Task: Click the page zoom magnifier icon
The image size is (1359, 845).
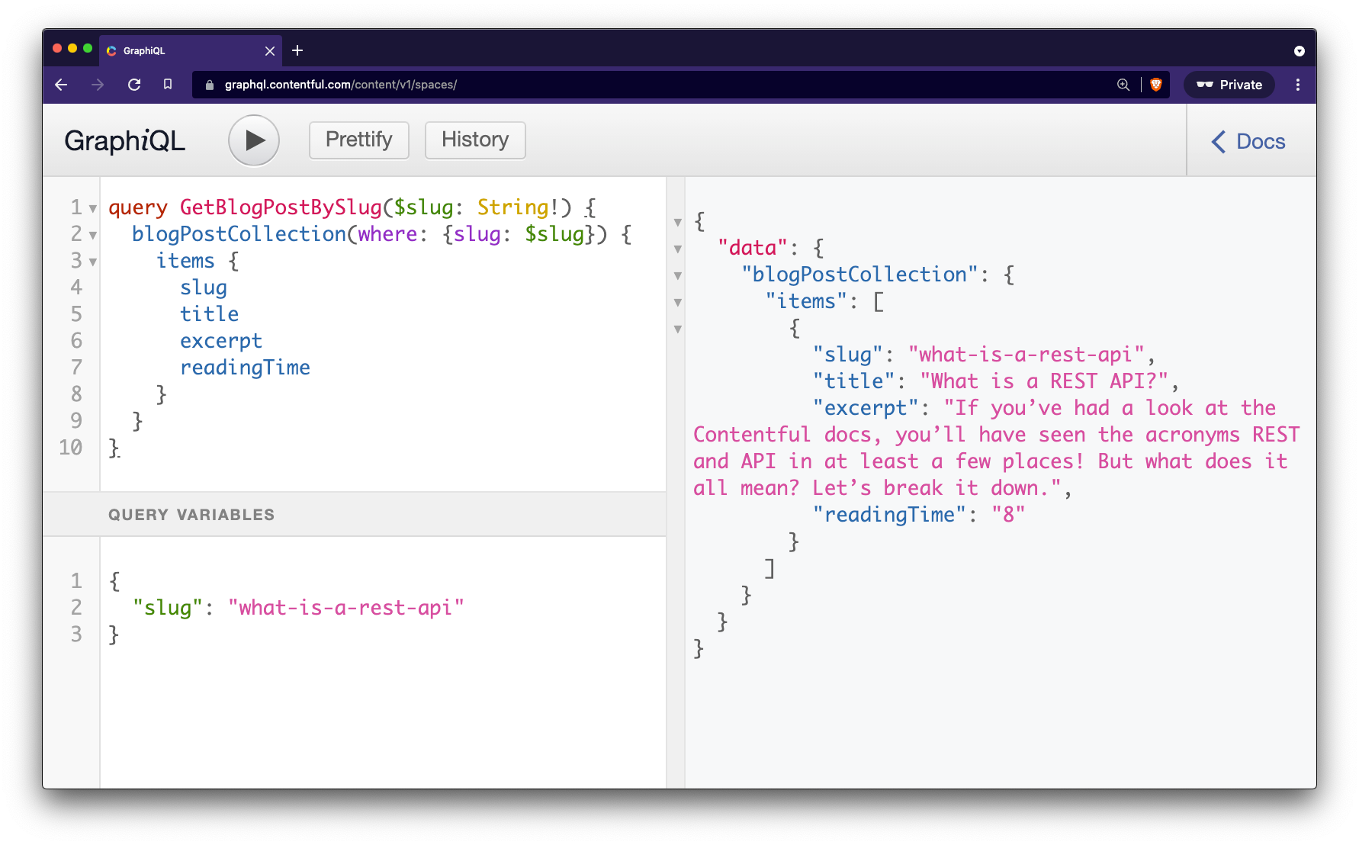Action: (1123, 85)
